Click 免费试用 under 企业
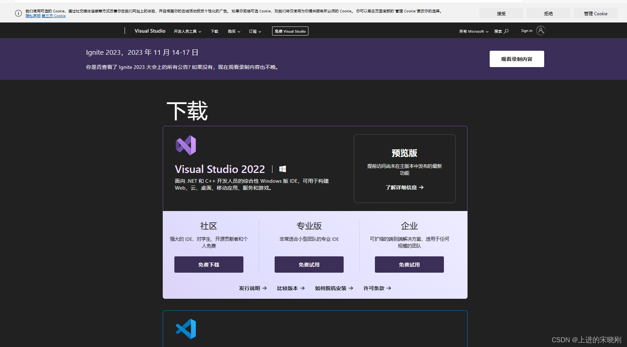The image size is (627, 347). (x=409, y=265)
